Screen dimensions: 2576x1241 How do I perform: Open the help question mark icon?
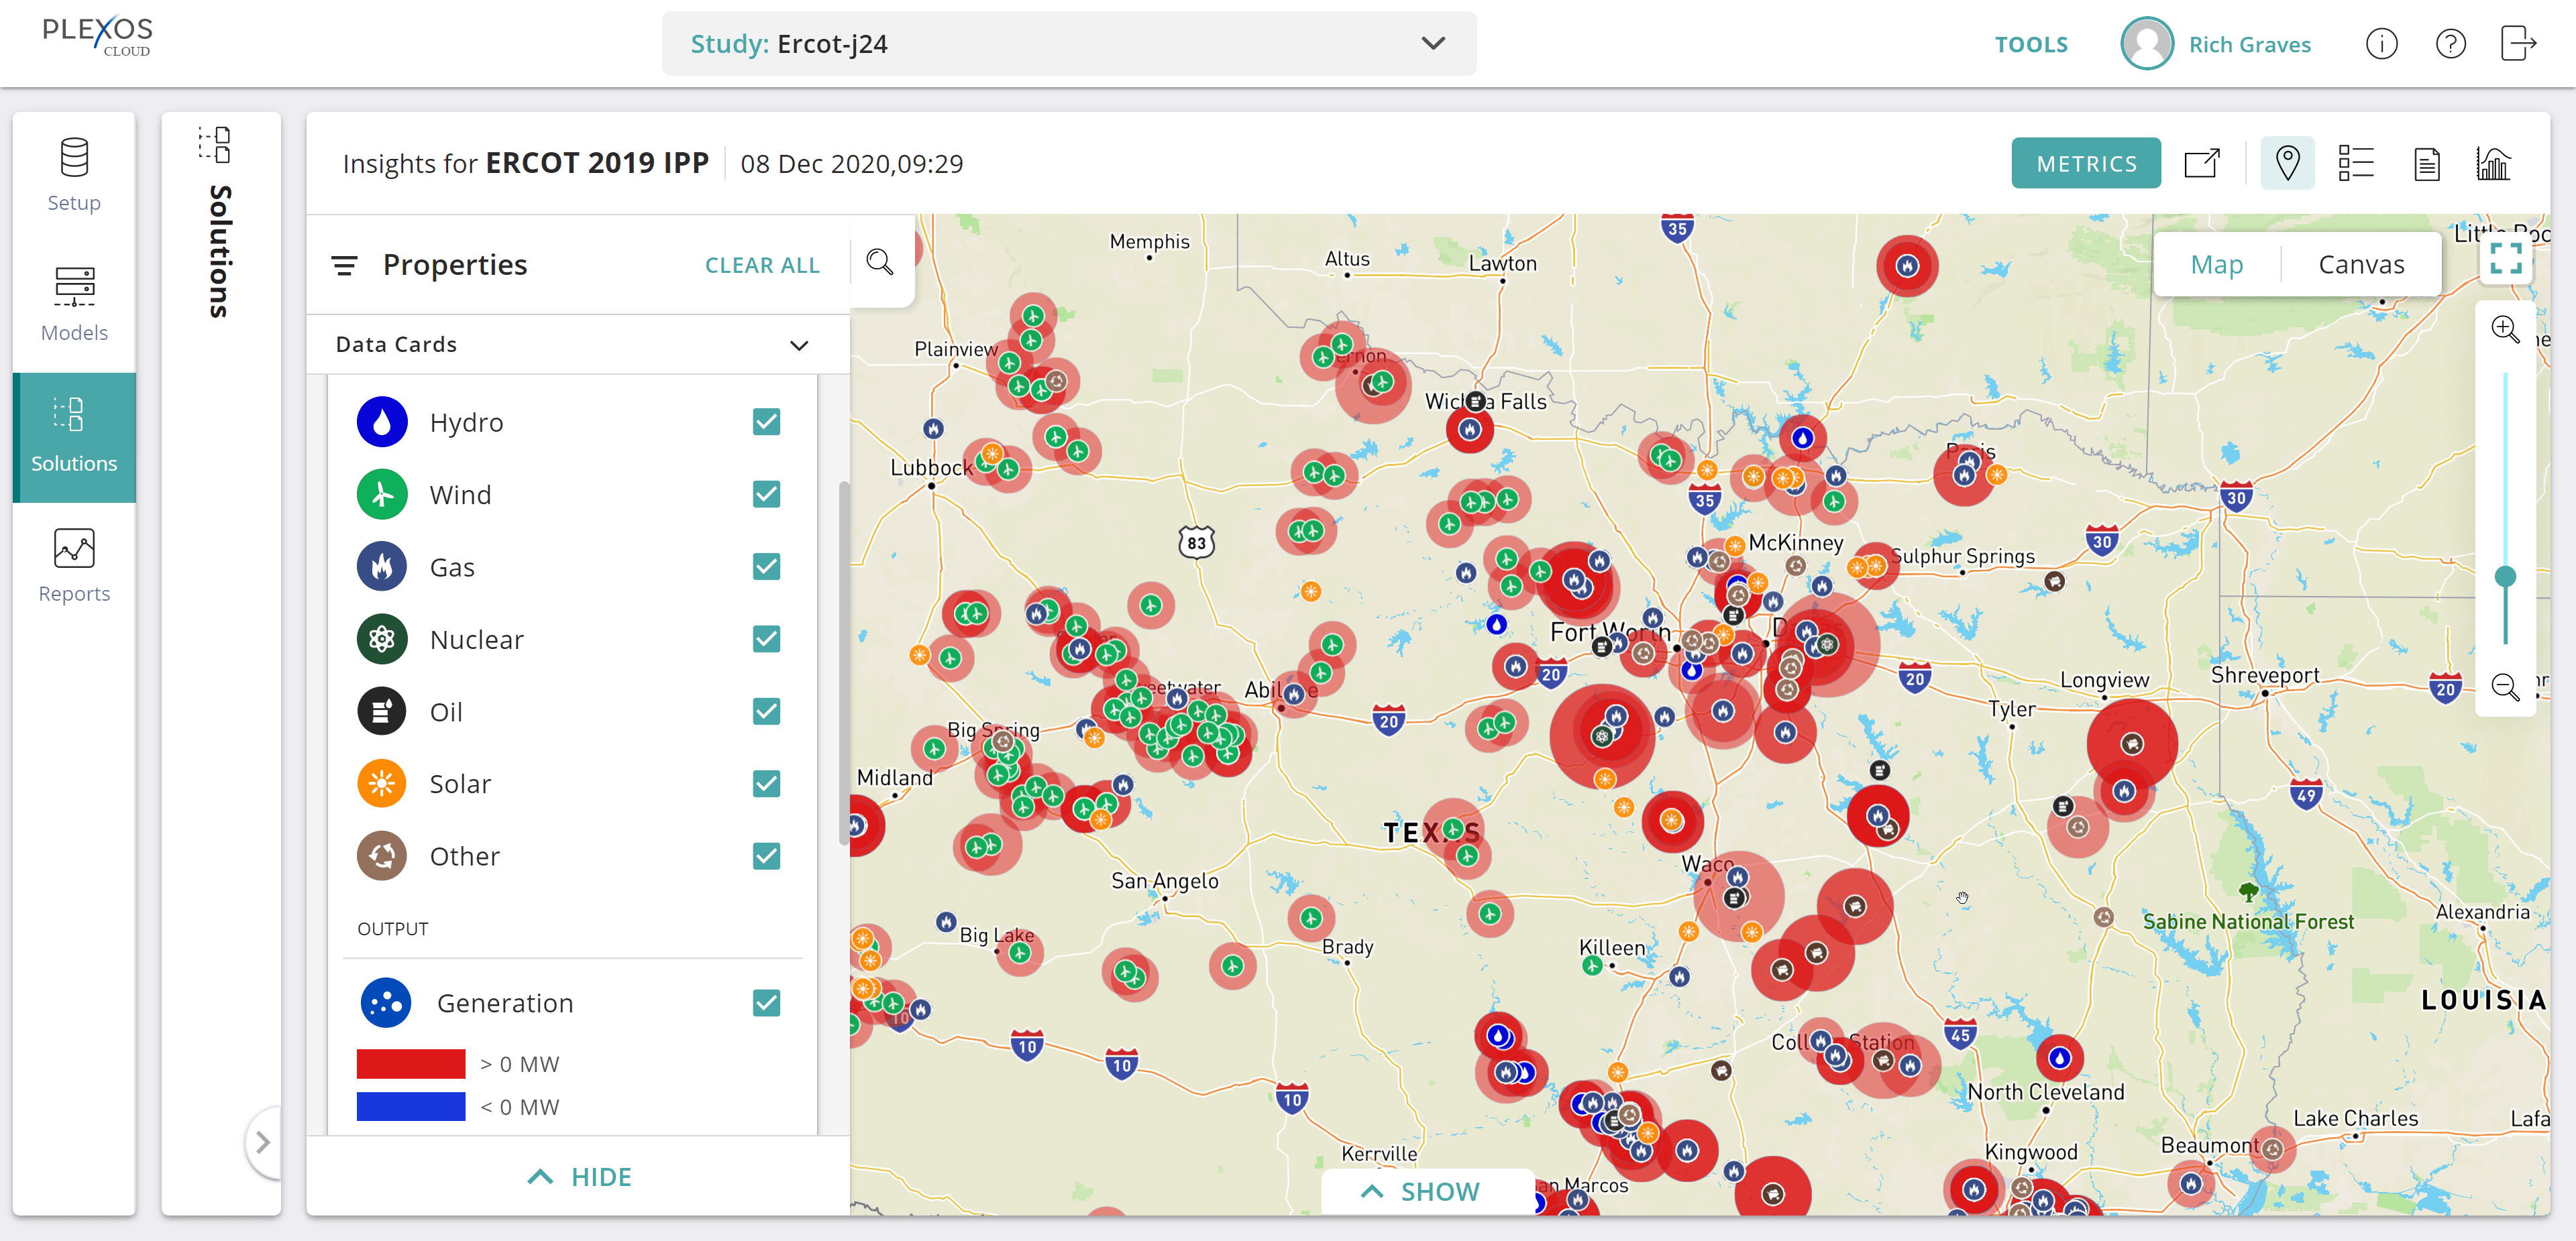click(x=2450, y=44)
